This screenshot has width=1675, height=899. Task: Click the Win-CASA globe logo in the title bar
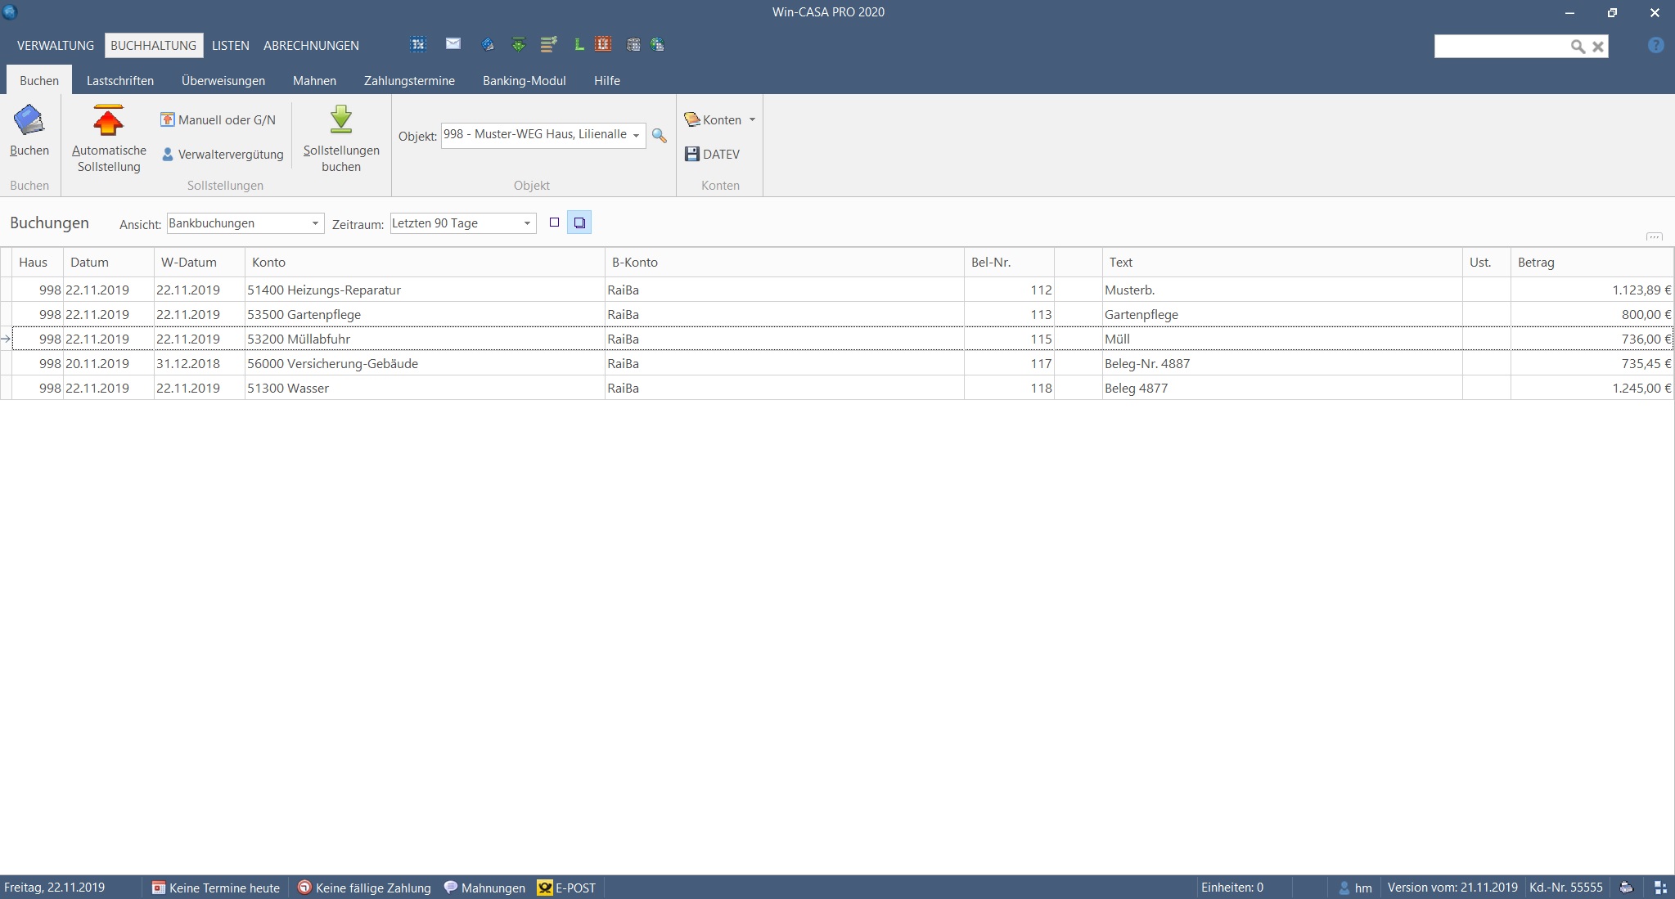point(10,11)
